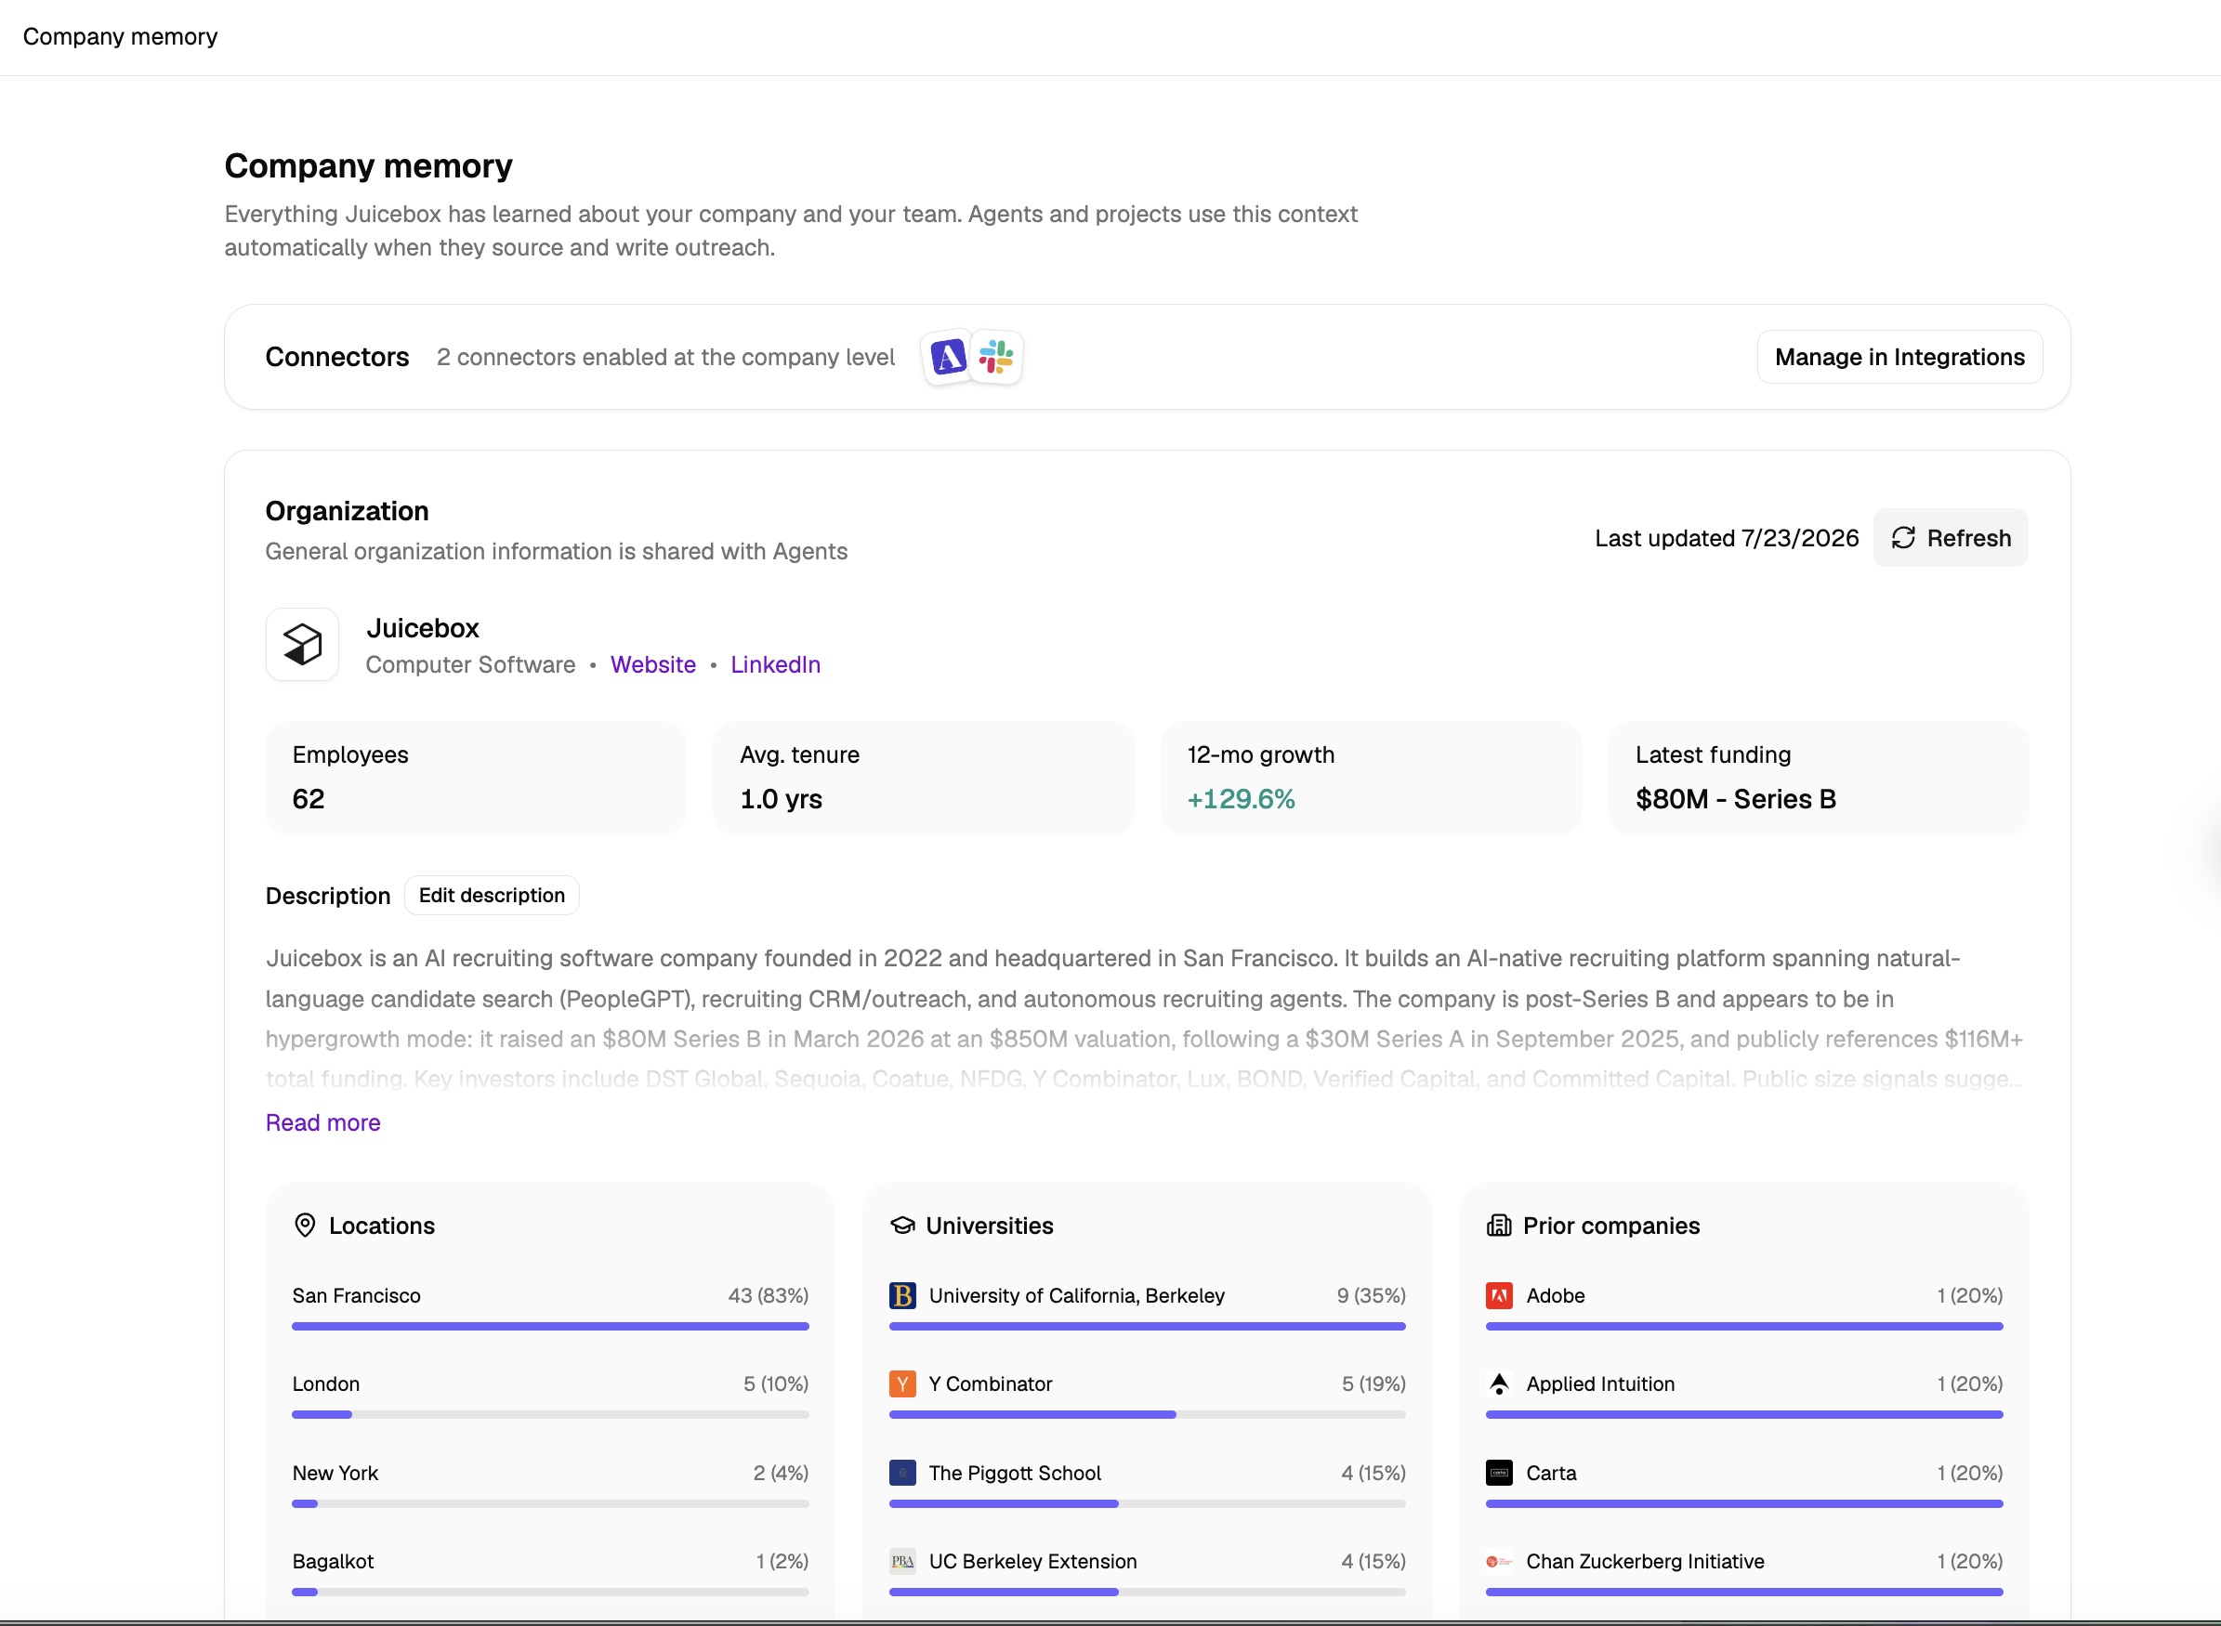Click the Slack connector icon

[x=996, y=356]
